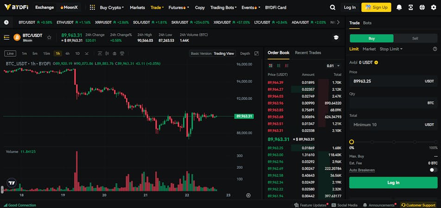Screen dimensions: 441x208
Task: Add BTC/USDT to favorites with star
Action: tap(49, 37)
